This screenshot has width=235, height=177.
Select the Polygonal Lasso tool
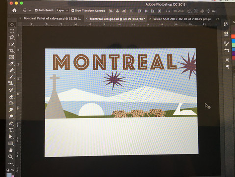(x=12, y=38)
